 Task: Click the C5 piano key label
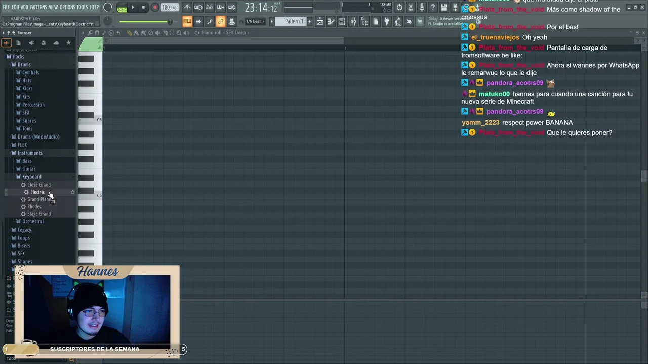pyautogui.click(x=99, y=195)
